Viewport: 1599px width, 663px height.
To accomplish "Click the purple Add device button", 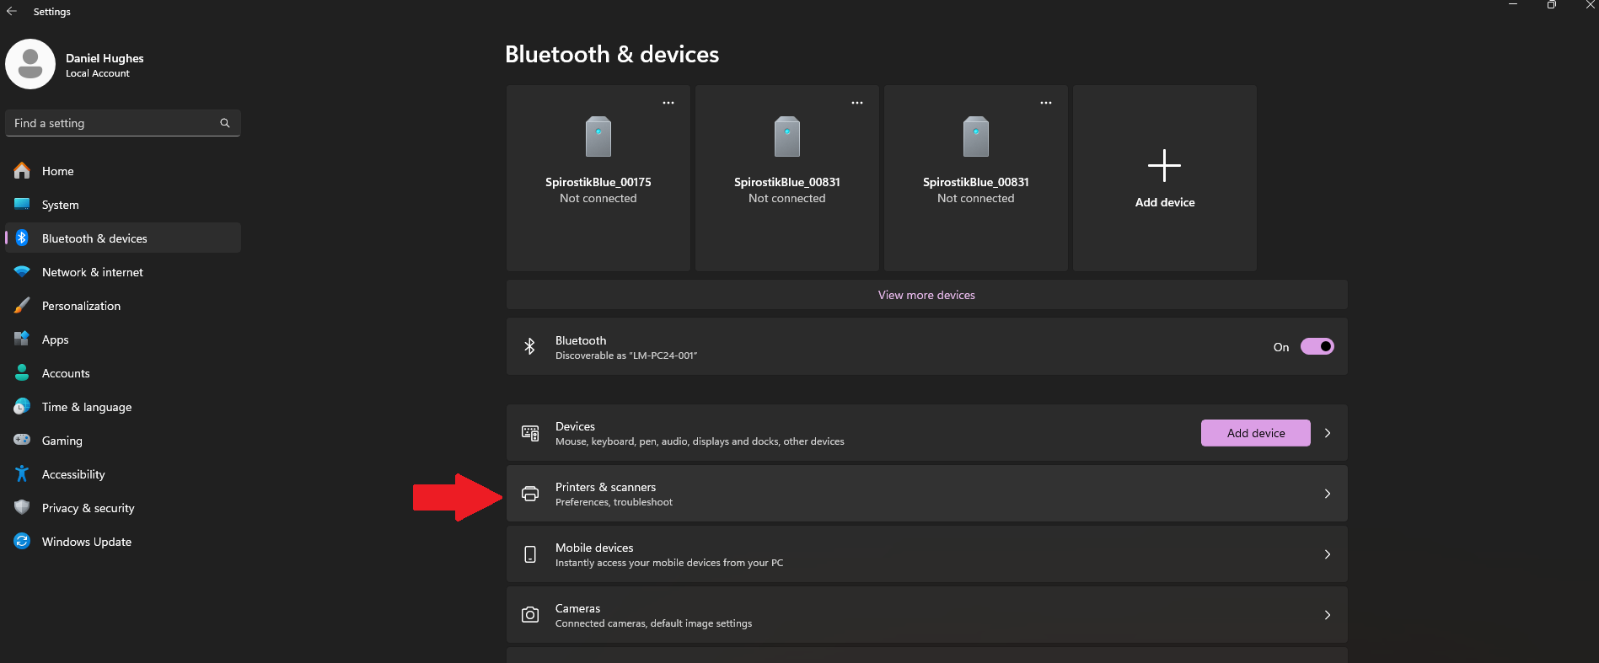I will click(1256, 433).
